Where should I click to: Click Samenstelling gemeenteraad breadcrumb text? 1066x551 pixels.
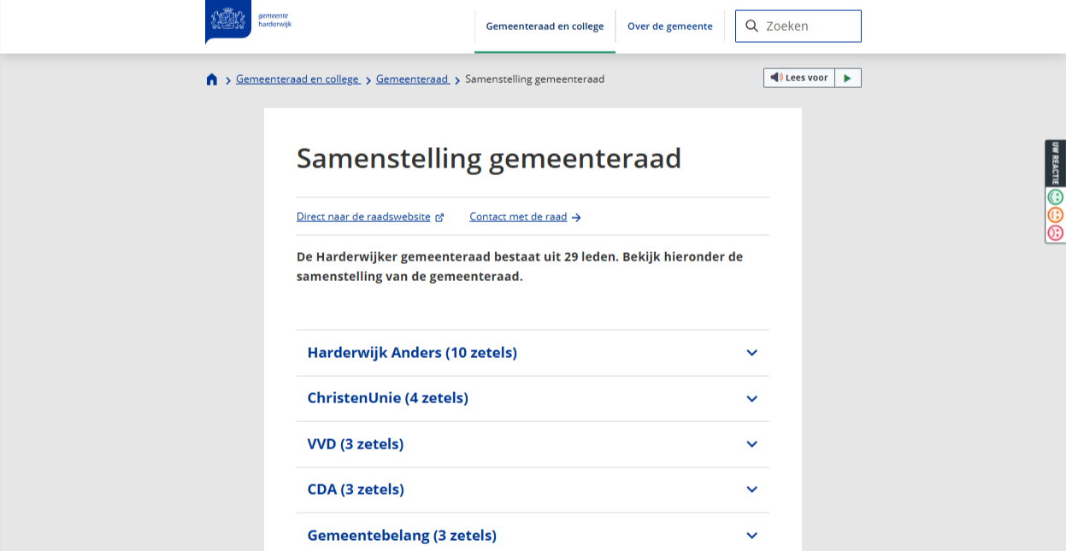click(534, 79)
